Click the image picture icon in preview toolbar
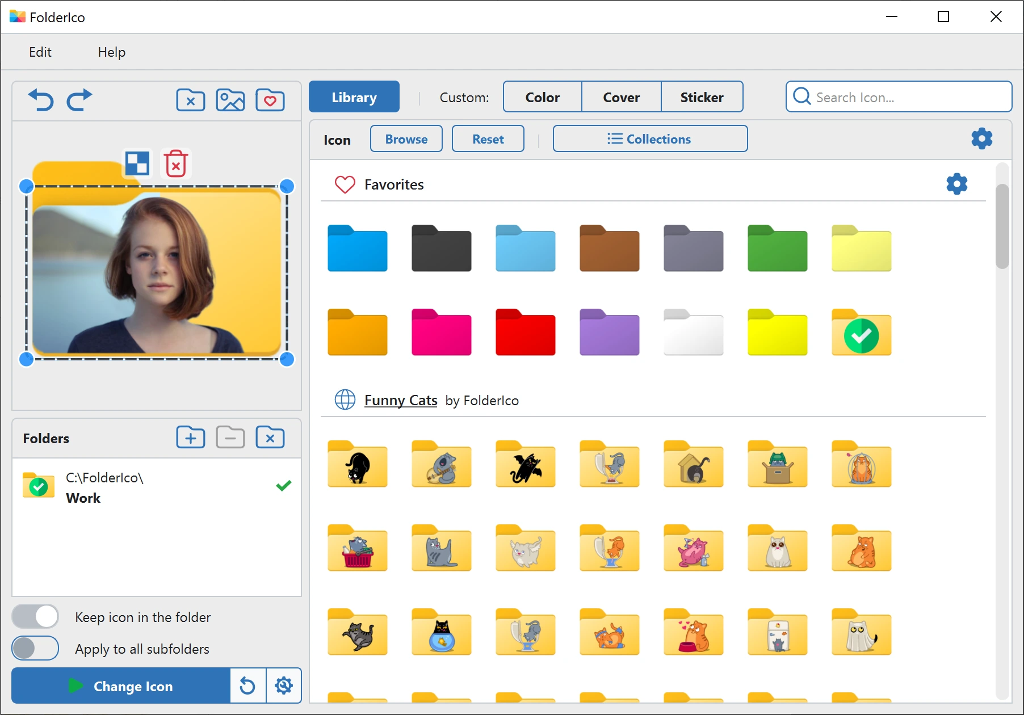 point(230,100)
